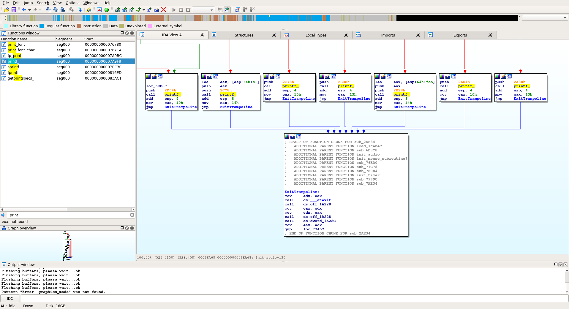Viewport: 569px width, 309px height.
Task: Click the Convert to code icon
Action: point(117,10)
